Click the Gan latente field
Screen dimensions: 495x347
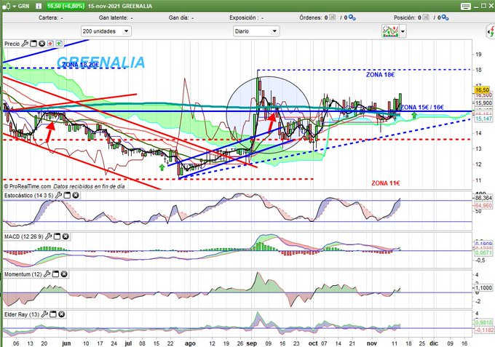click(116, 18)
